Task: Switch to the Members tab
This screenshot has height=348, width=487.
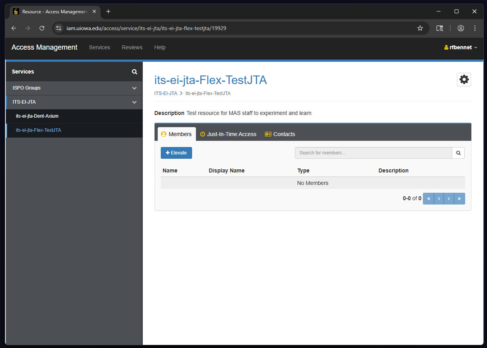Action: coord(177,134)
